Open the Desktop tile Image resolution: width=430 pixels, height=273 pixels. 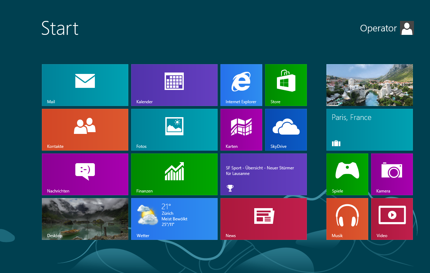85,219
